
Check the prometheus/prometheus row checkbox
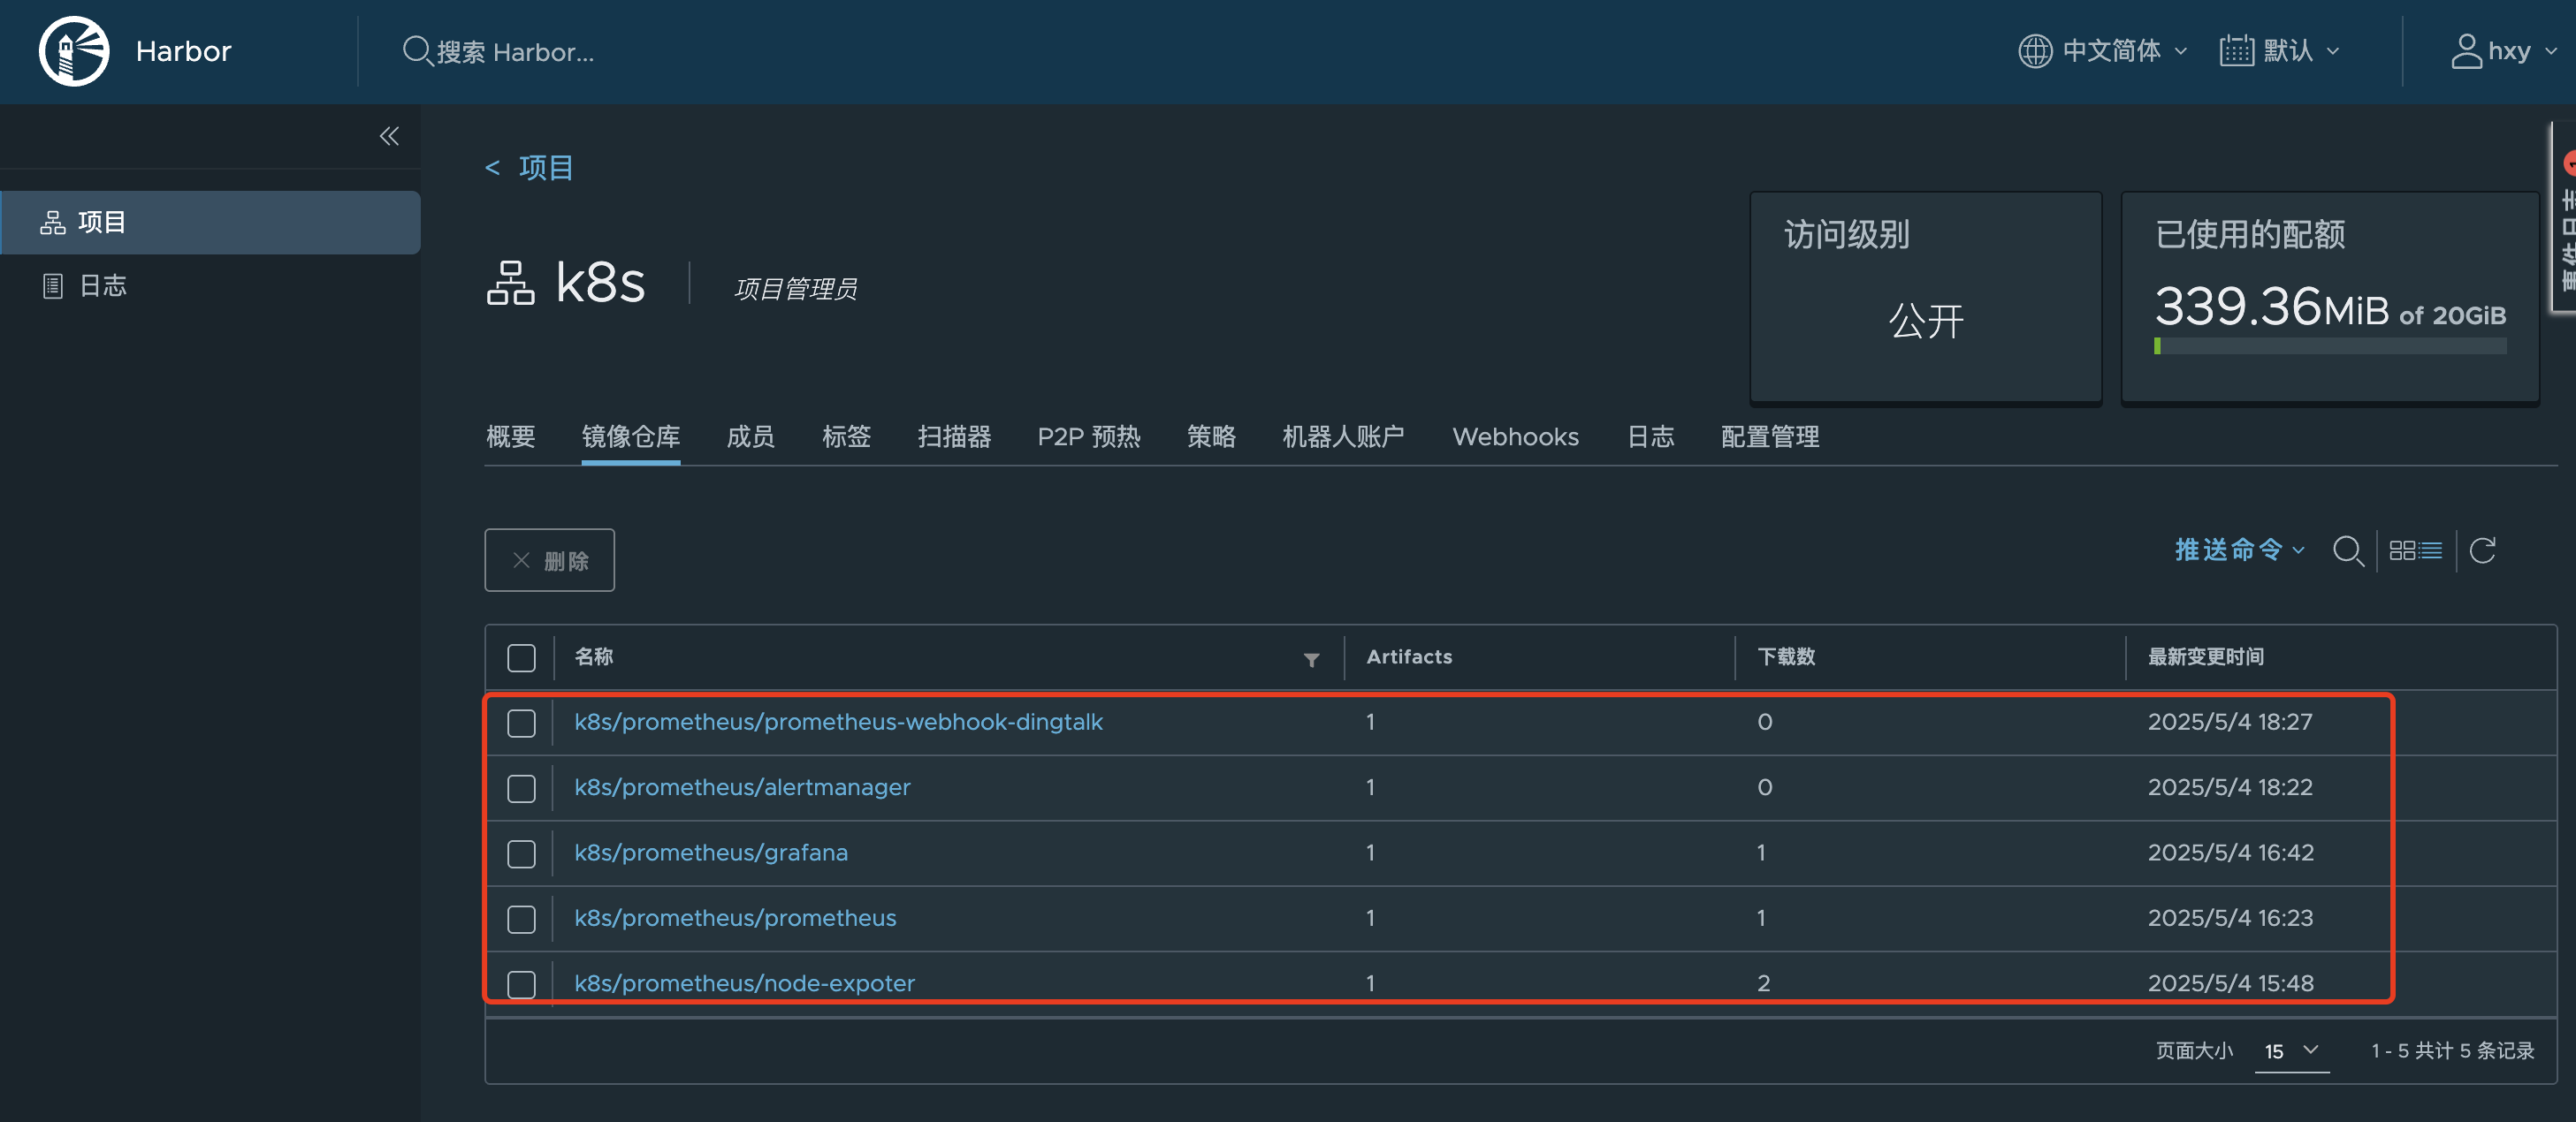click(521, 918)
